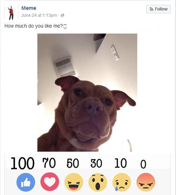This screenshot has width=176, height=195.
Task: Click the Angry red-faced reaction emoji
Action: pos(146,182)
